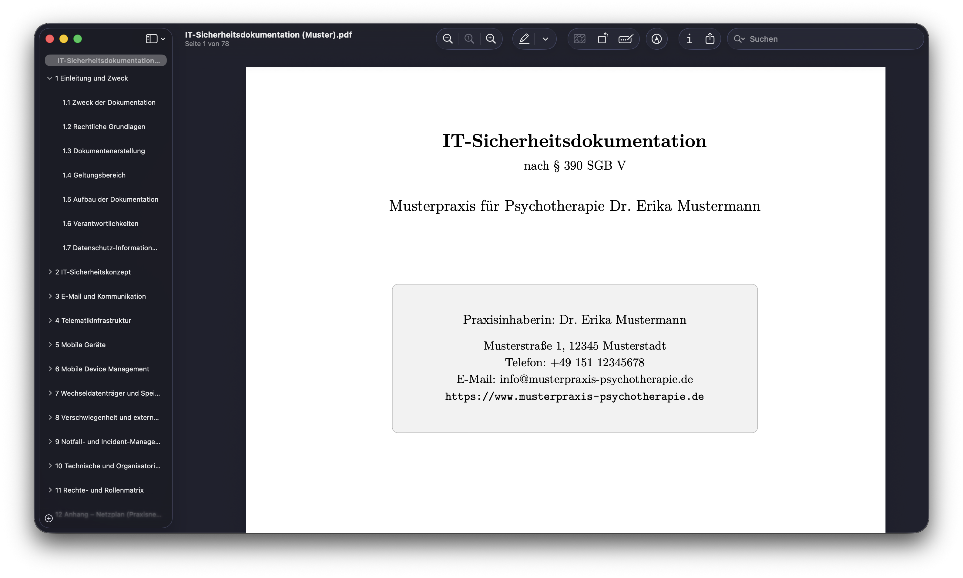Expand section 2 IT-Sicherheitskonzept
Image resolution: width=963 pixels, height=578 pixels.
click(x=51, y=271)
